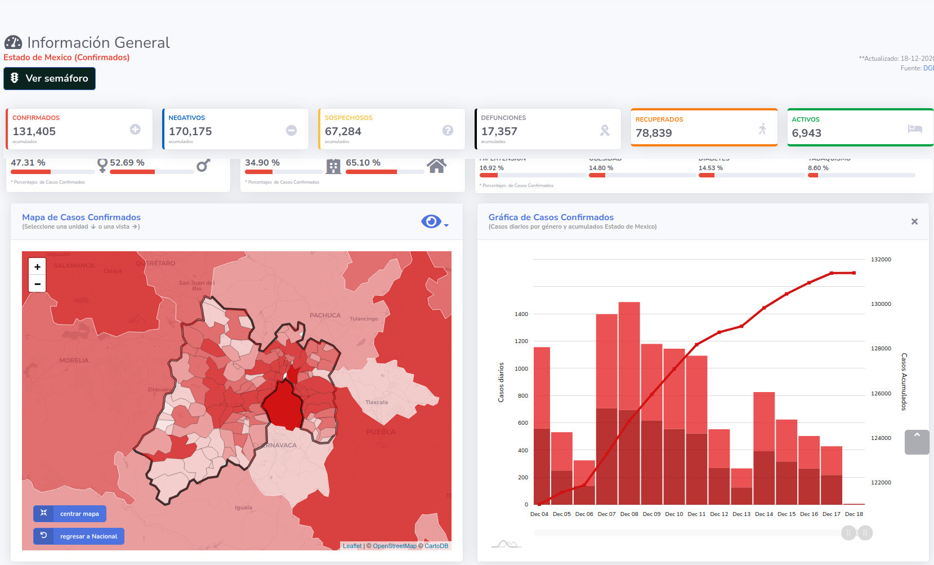Image resolution: width=934 pixels, height=565 pixels.
Task: Toggle the map view eye icon
Action: pyautogui.click(x=431, y=221)
